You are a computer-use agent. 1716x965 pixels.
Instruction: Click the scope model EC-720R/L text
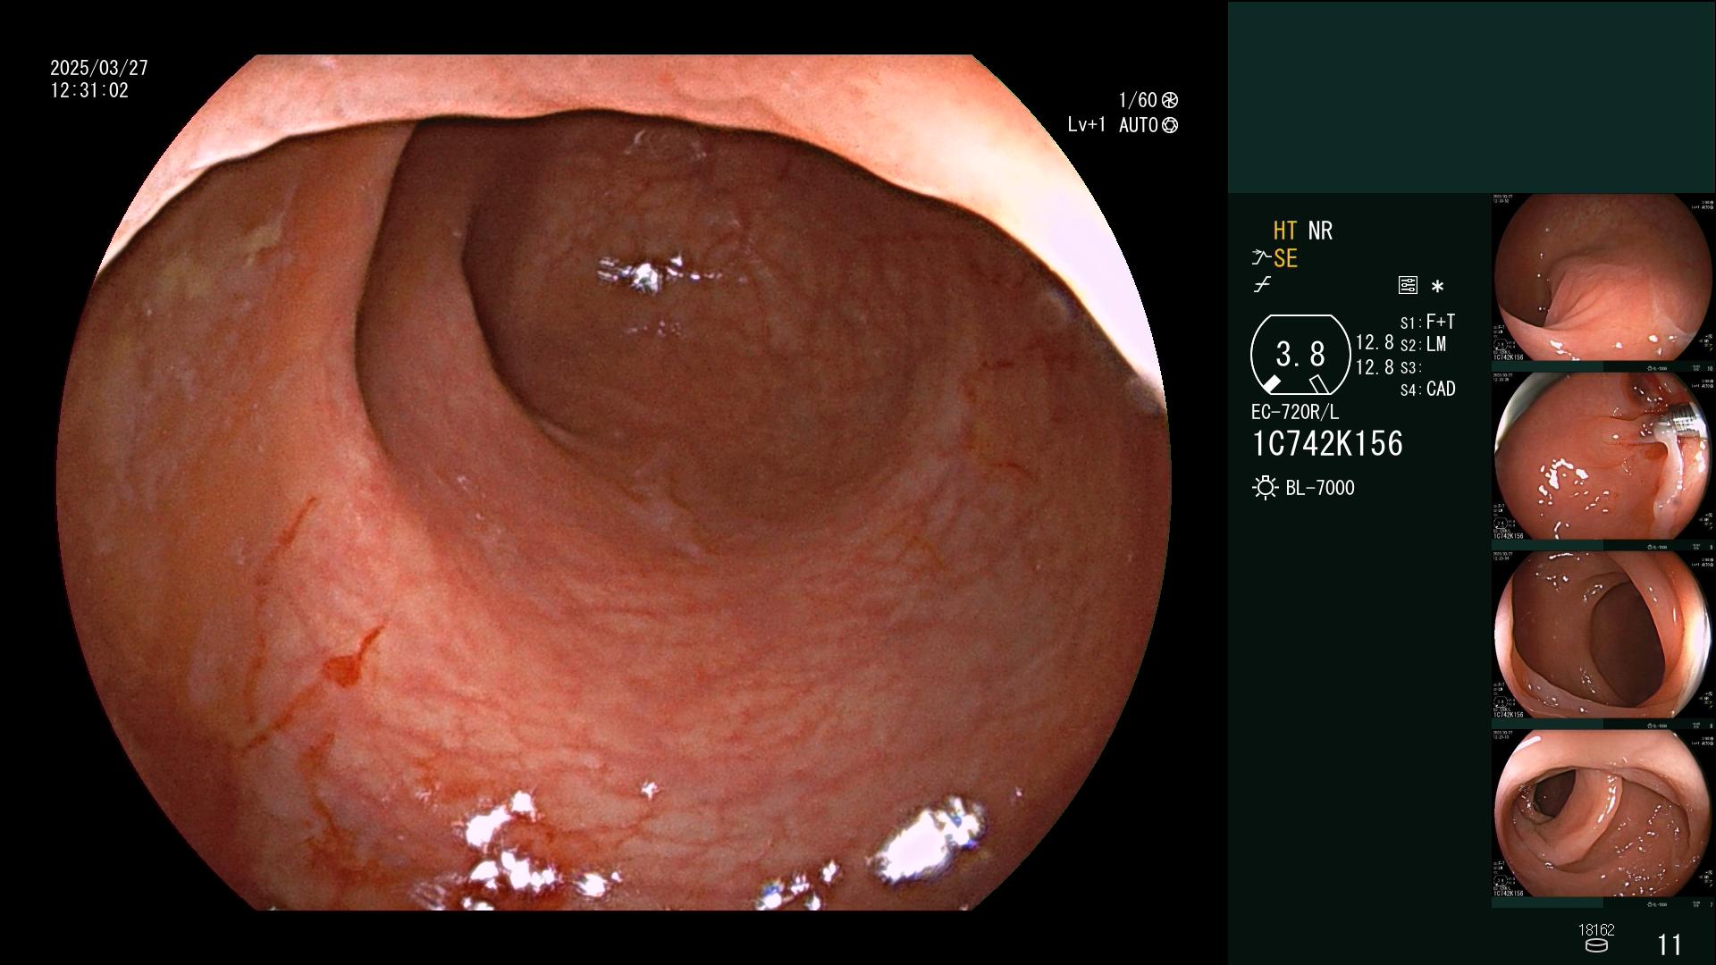[x=1295, y=412]
